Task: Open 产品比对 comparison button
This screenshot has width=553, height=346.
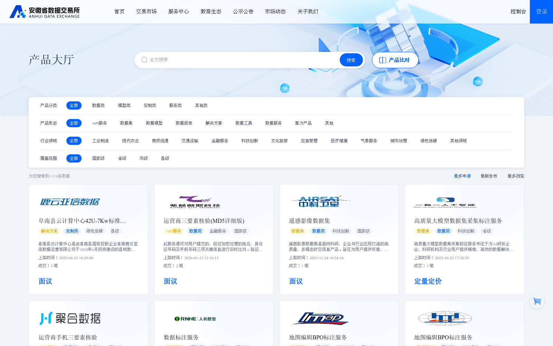Action: 395,60
